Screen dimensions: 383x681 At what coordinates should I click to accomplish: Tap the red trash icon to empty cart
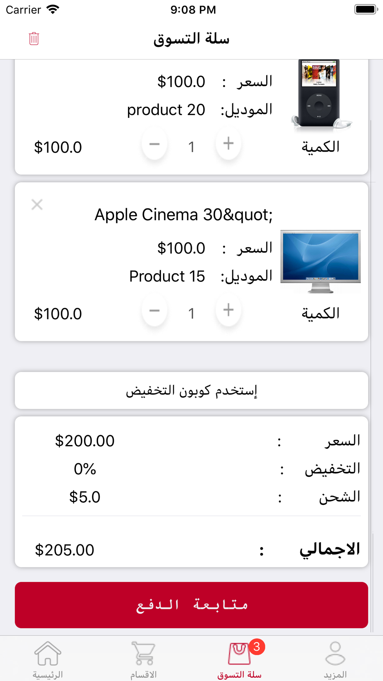coord(34,39)
